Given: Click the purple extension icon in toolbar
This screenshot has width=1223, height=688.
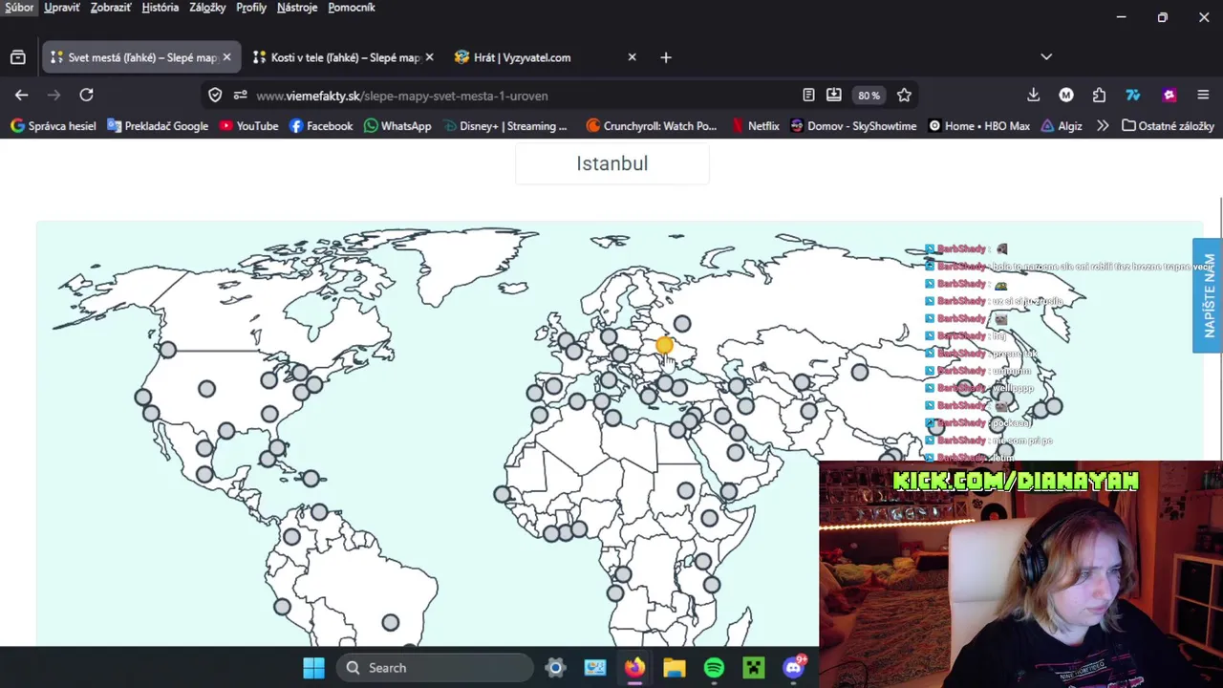Looking at the screenshot, I should click(x=1169, y=95).
